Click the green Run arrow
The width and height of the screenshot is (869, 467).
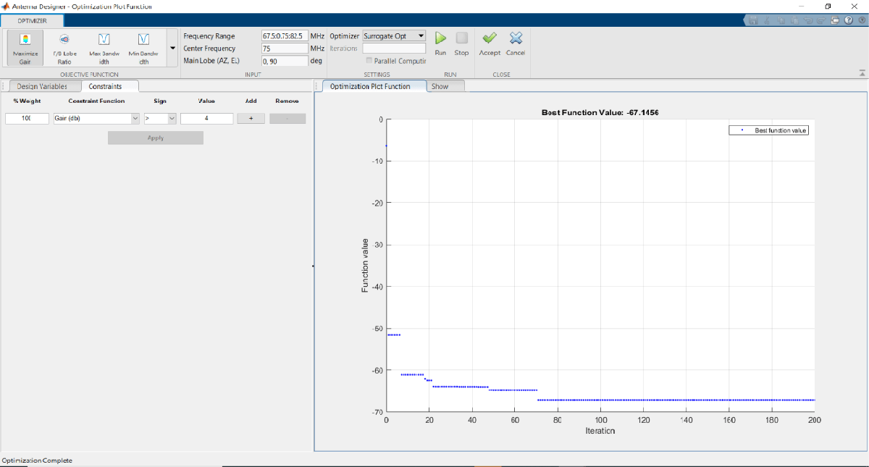(x=440, y=39)
